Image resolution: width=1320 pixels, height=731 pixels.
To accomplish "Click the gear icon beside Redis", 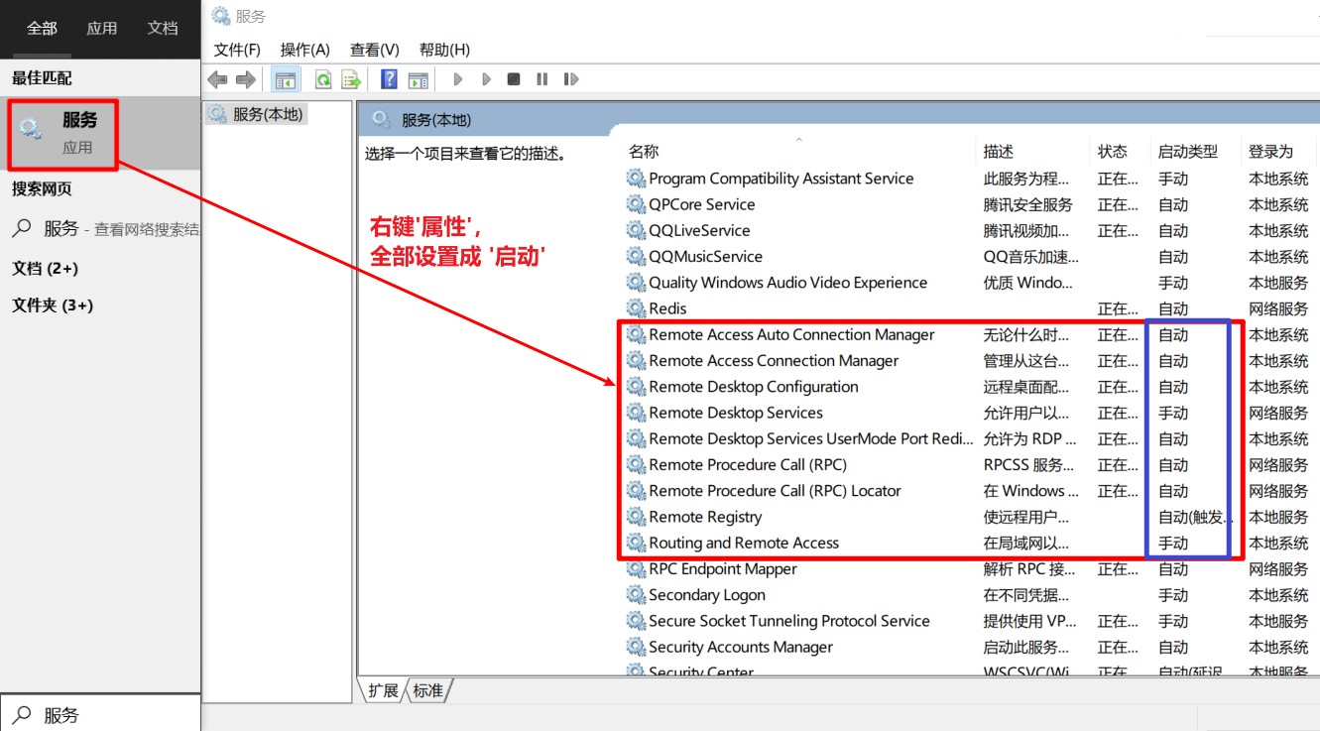I will 636,308.
